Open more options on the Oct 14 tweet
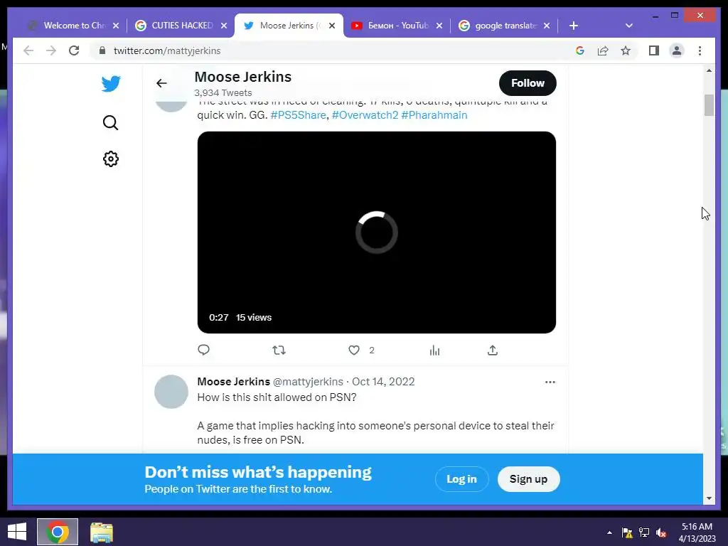The width and height of the screenshot is (728, 546). (550, 382)
